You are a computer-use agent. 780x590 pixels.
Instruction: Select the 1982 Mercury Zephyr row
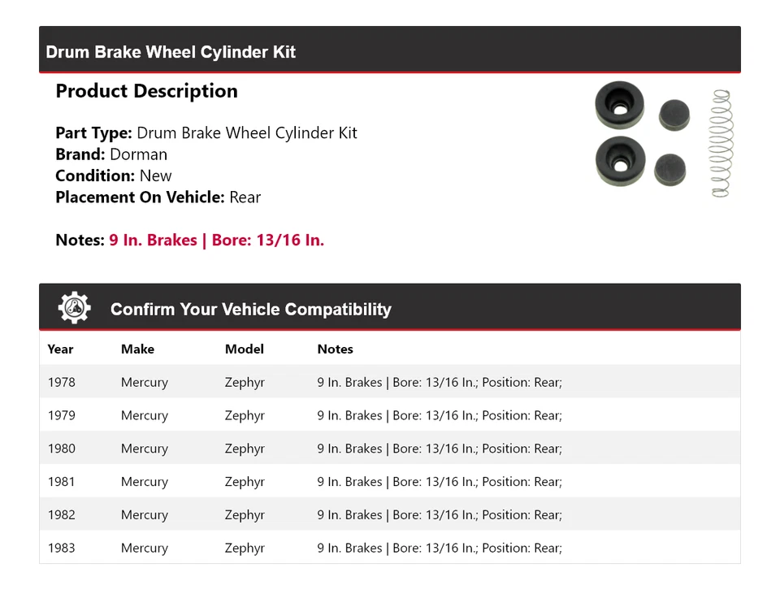(389, 515)
